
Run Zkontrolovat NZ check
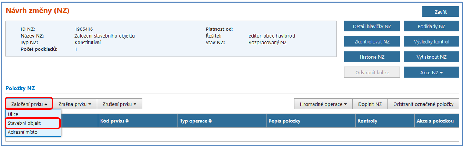pyautogui.click(x=372, y=41)
